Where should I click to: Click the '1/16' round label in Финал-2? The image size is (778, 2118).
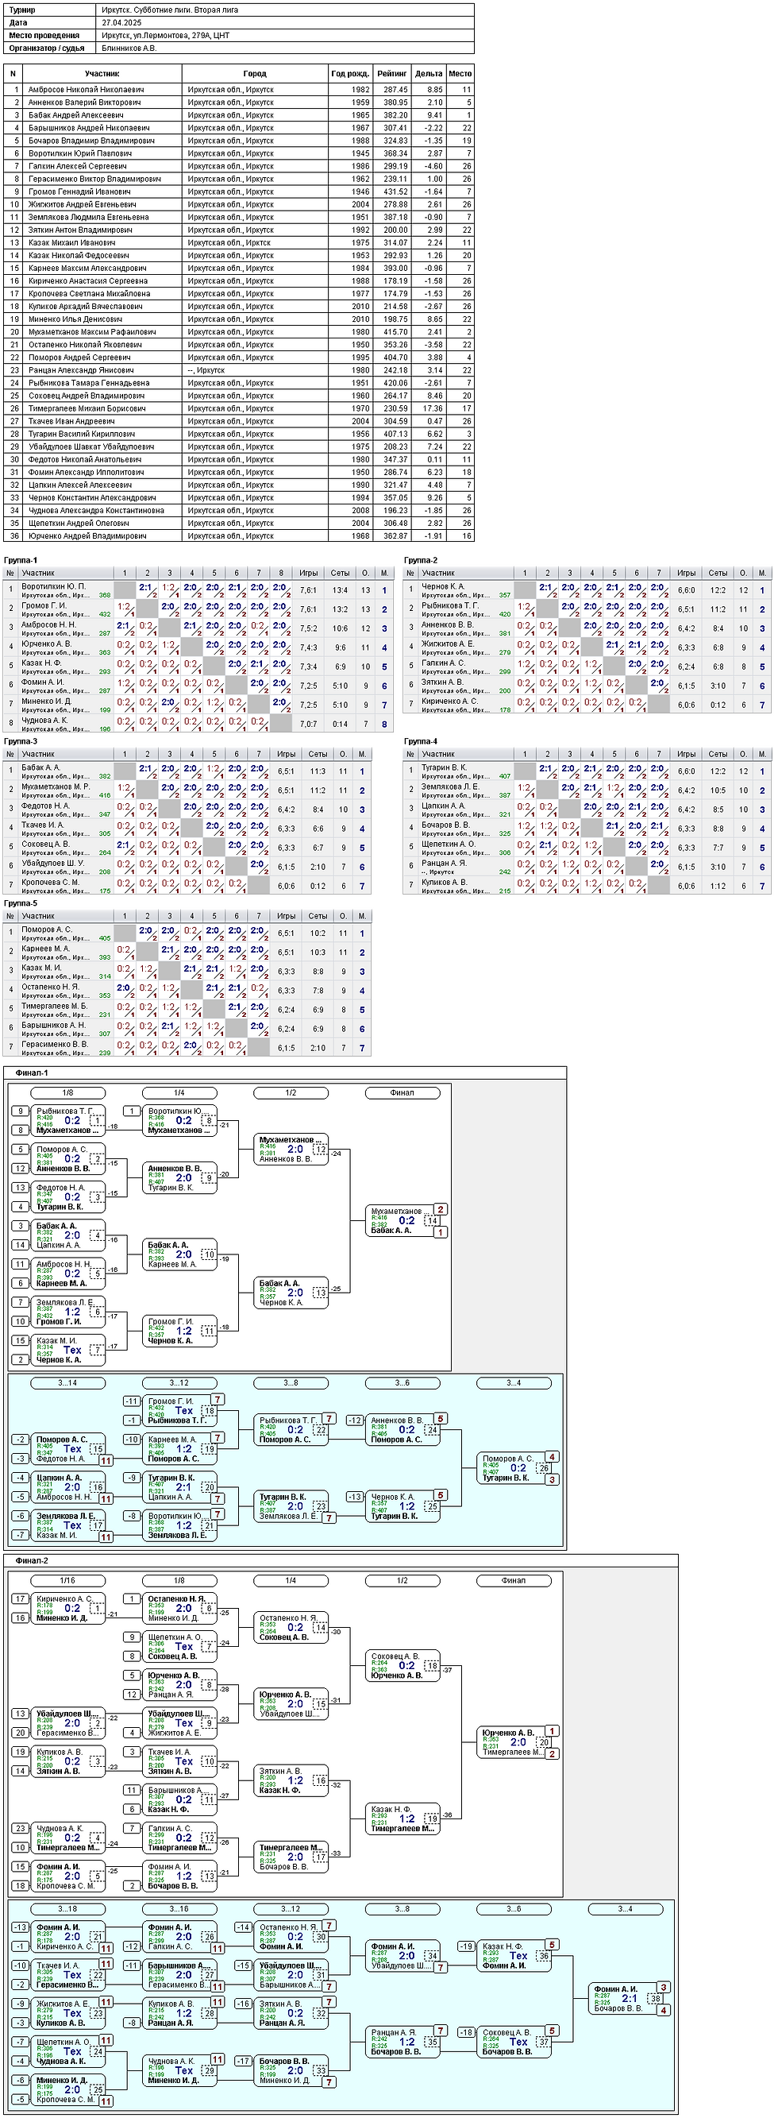(67, 1580)
